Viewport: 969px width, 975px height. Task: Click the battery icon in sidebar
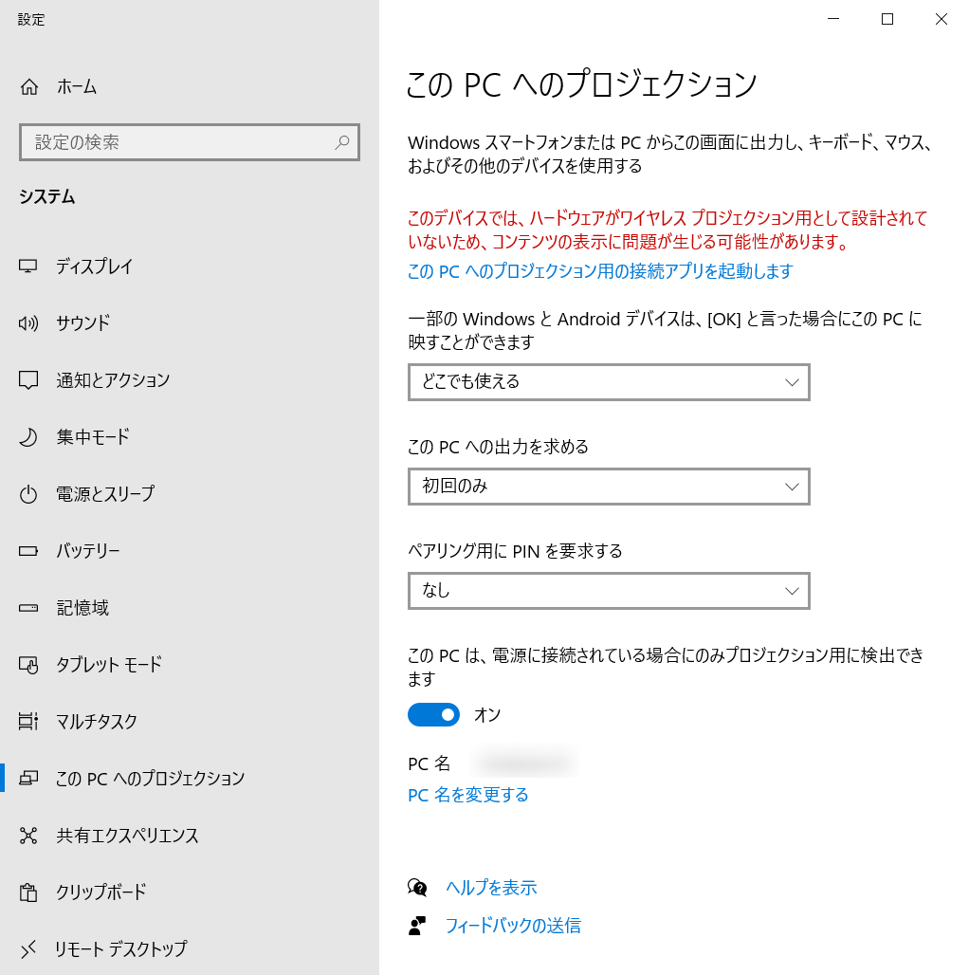point(27,551)
